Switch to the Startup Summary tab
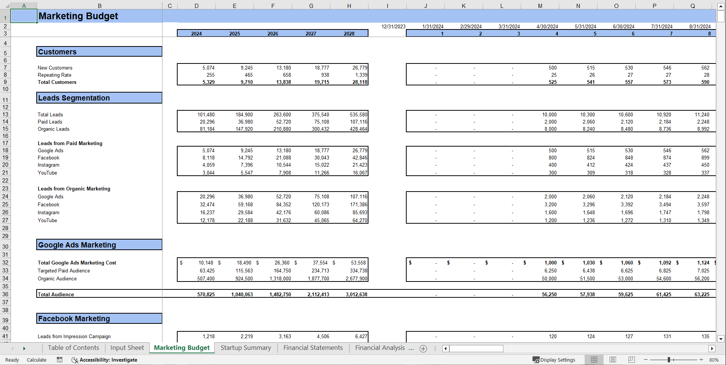The height and width of the screenshot is (365, 726). 246,348
